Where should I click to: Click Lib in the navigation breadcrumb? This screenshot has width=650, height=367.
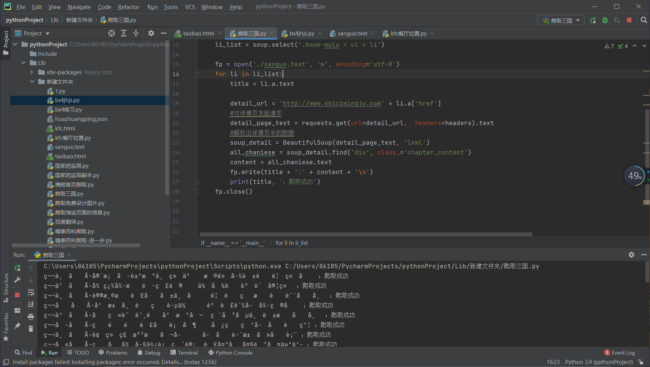pyautogui.click(x=55, y=20)
